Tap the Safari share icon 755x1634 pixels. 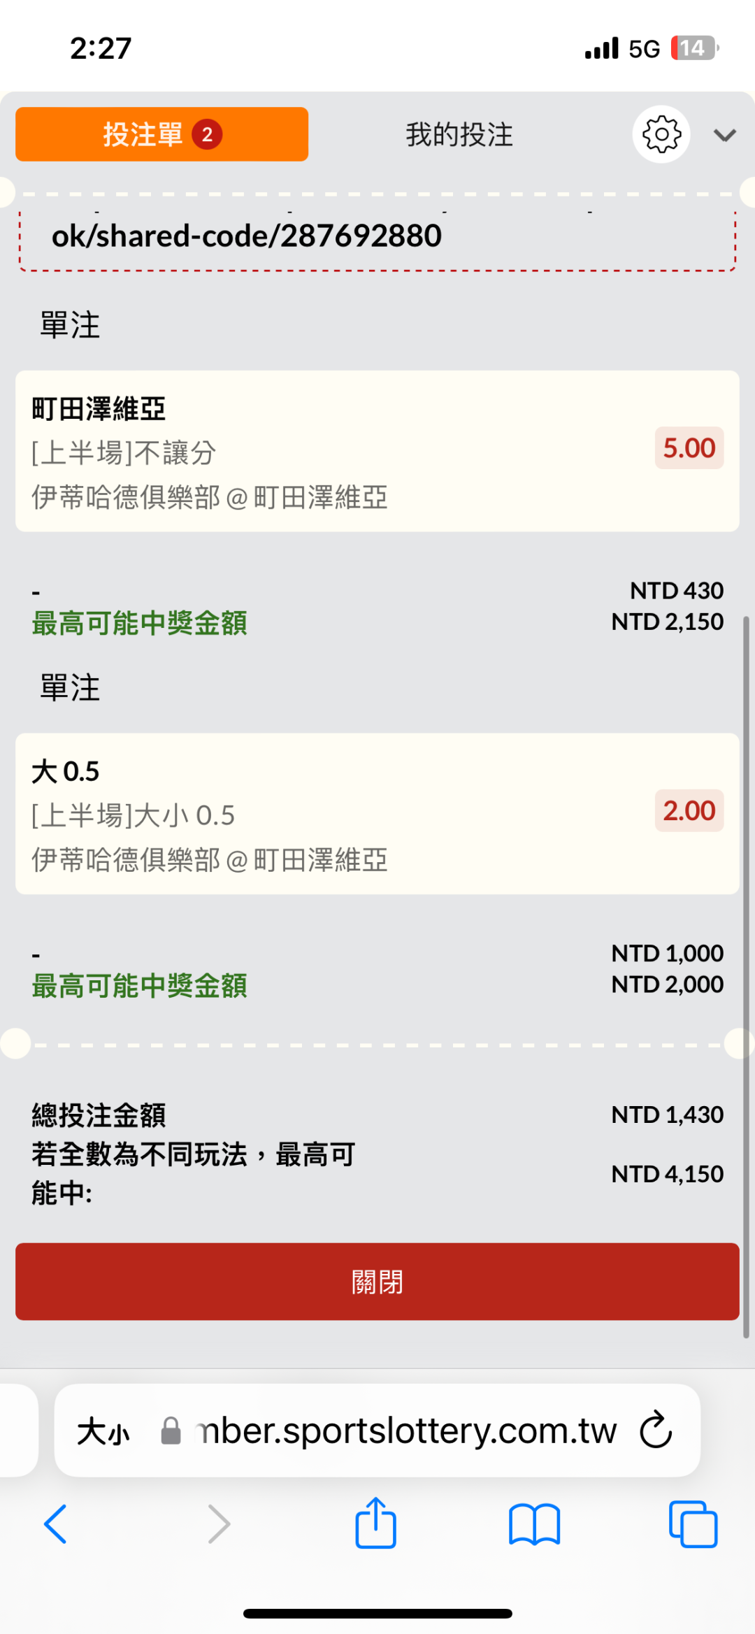tap(376, 1524)
